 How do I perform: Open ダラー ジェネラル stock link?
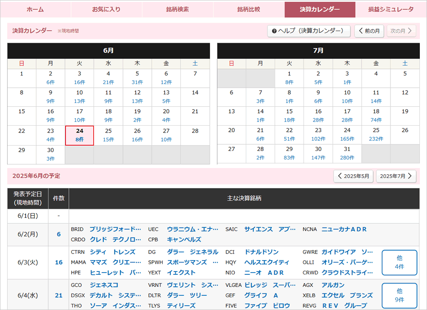(193, 252)
